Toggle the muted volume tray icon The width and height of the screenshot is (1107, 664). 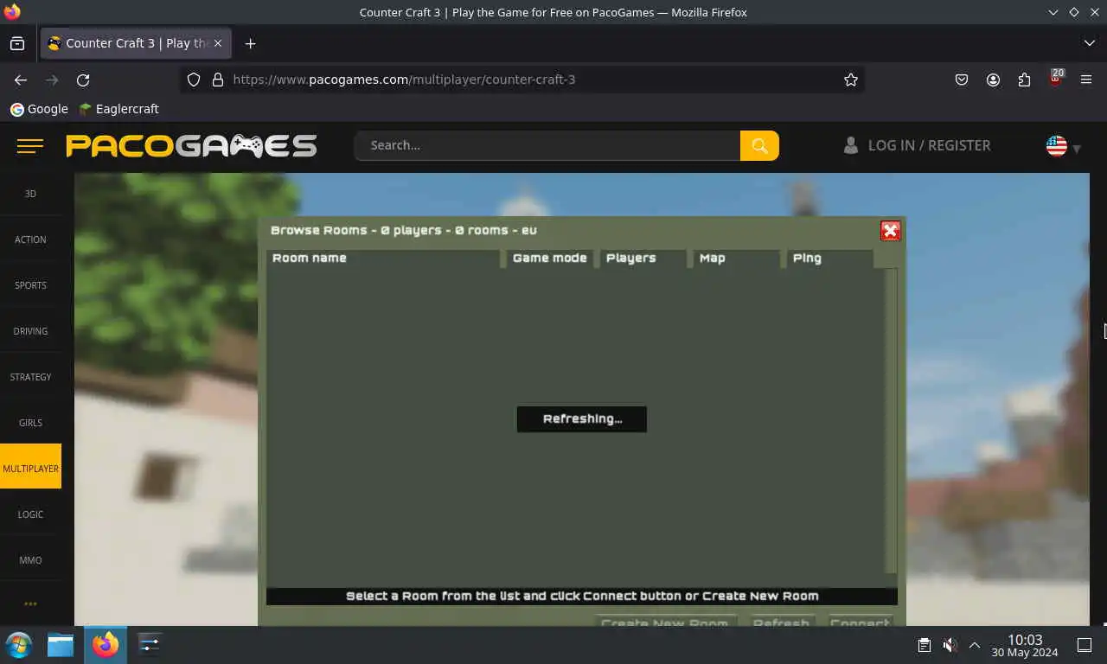click(x=949, y=645)
